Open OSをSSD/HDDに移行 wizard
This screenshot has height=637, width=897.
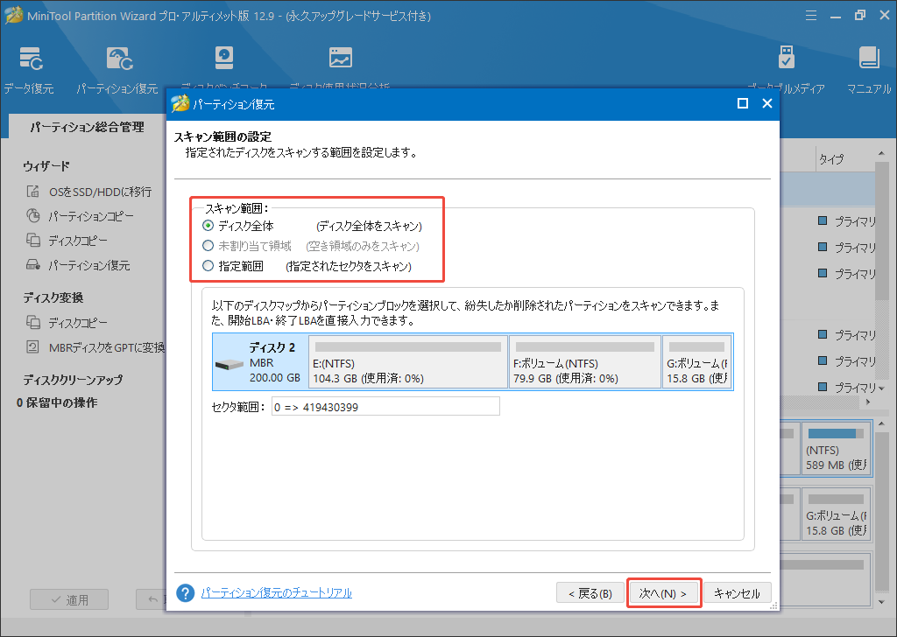[x=100, y=192]
